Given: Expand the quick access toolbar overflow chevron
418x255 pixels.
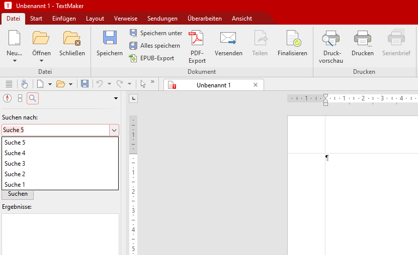Looking at the screenshot, I should [152, 82].
